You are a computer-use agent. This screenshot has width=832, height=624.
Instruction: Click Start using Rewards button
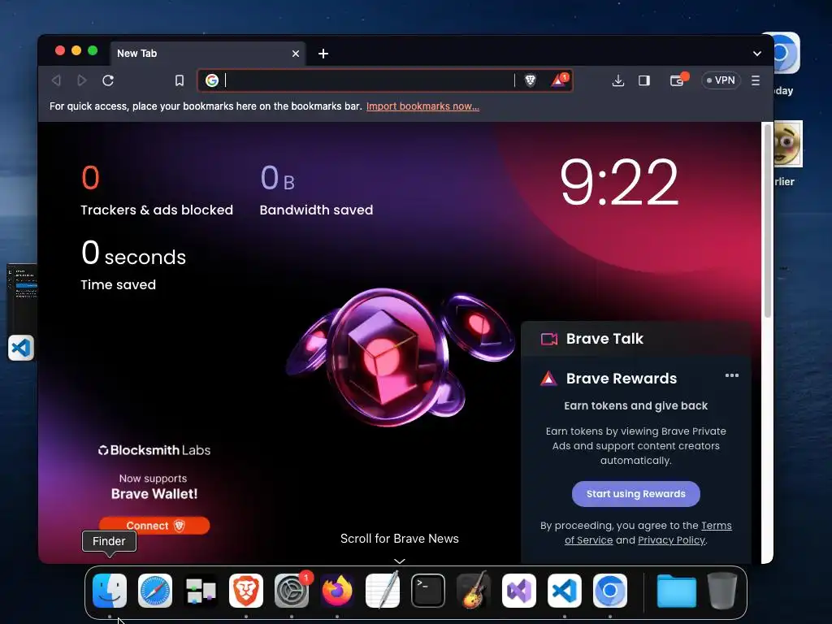pos(635,494)
